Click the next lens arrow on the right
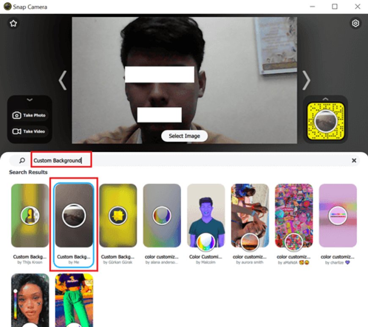 [x=307, y=80]
